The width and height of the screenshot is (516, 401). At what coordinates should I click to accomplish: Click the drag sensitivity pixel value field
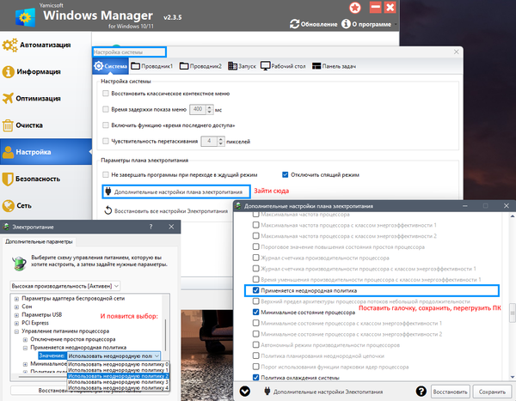[x=209, y=141]
